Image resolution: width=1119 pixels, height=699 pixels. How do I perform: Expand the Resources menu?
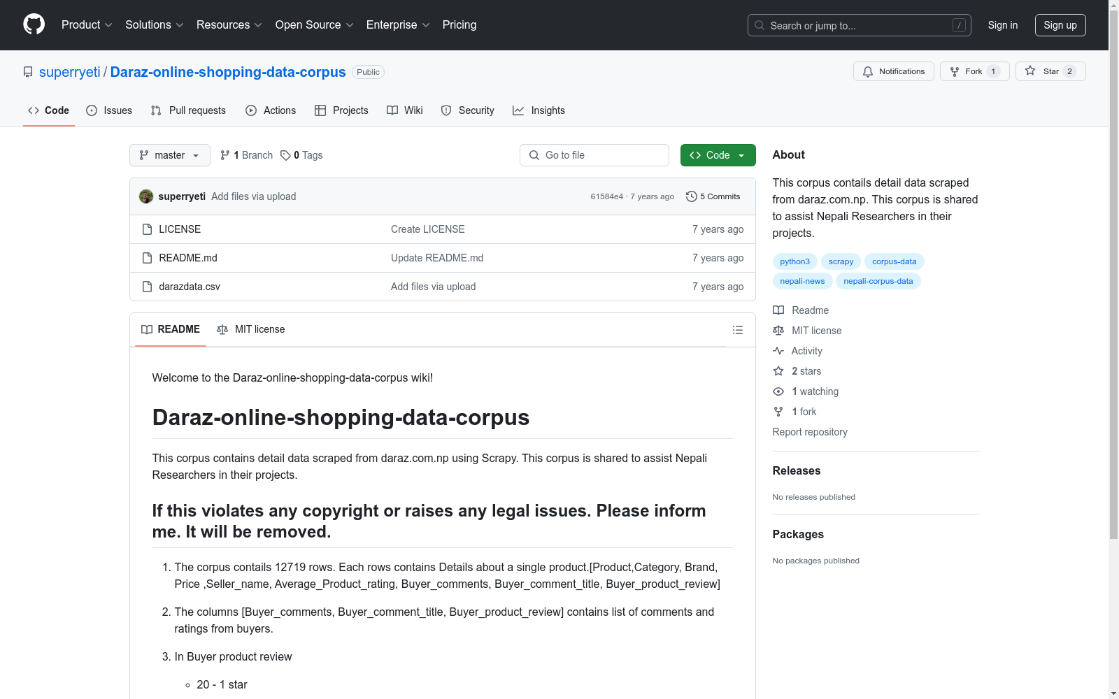pyautogui.click(x=229, y=24)
